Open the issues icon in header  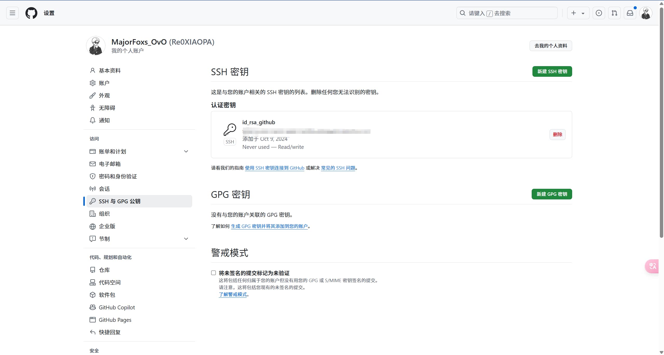[x=599, y=13]
